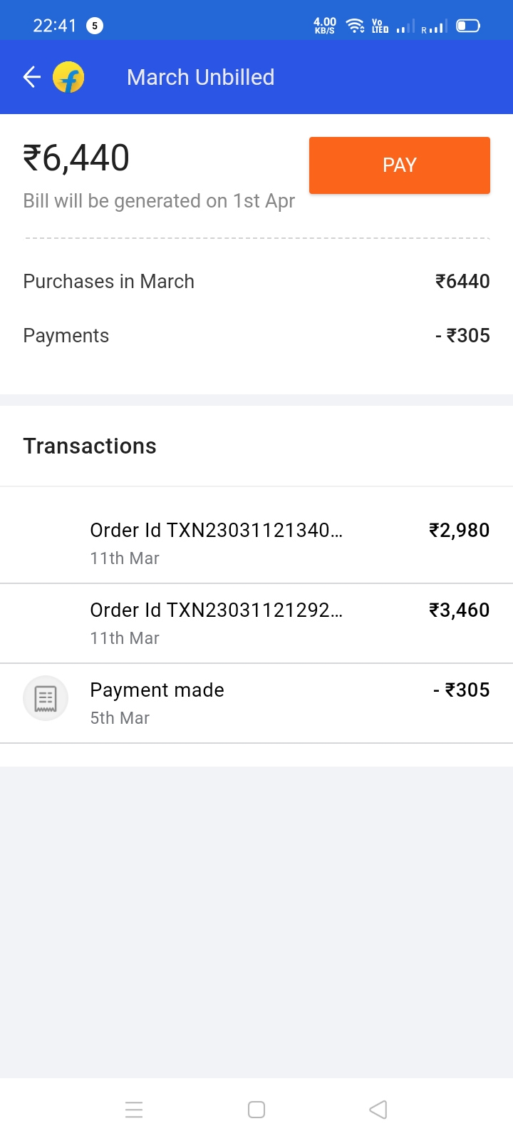513x1141 pixels.
Task: Tap the ₹6,440 total amount
Action: tap(76, 158)
